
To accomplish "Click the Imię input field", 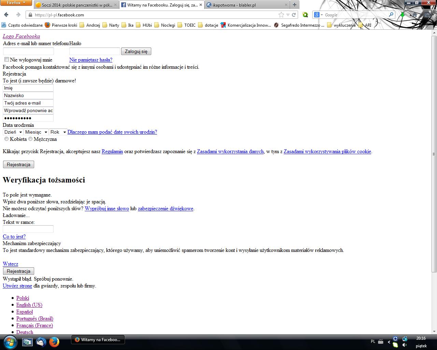I will (x=28, y=88).
